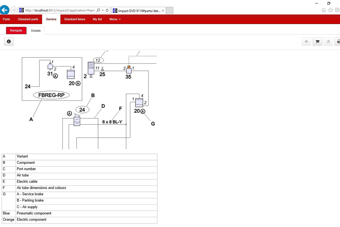Click the printer icon button
The width and height of the screenshot is (340, 227).
338,42
